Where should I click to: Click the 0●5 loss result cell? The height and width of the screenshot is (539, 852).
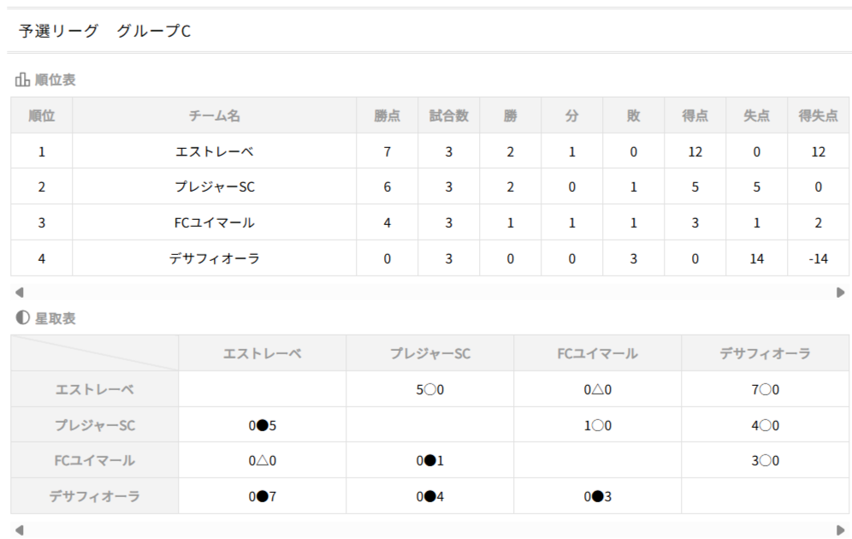262,425
